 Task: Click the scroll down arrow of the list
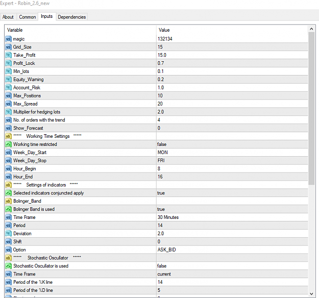tap(311, 294)
